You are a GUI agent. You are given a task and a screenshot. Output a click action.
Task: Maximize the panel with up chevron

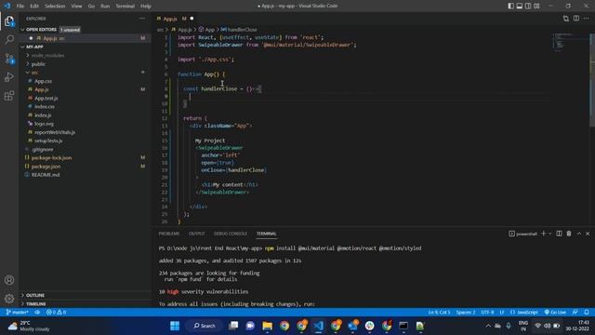coord(579,234)
